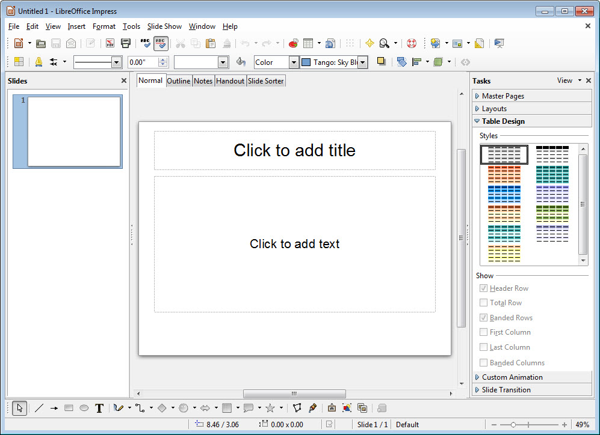Image resolution: width=600 pixels, height=435 pixels.
Task: Open the Format menu
Action: (104, 26)
